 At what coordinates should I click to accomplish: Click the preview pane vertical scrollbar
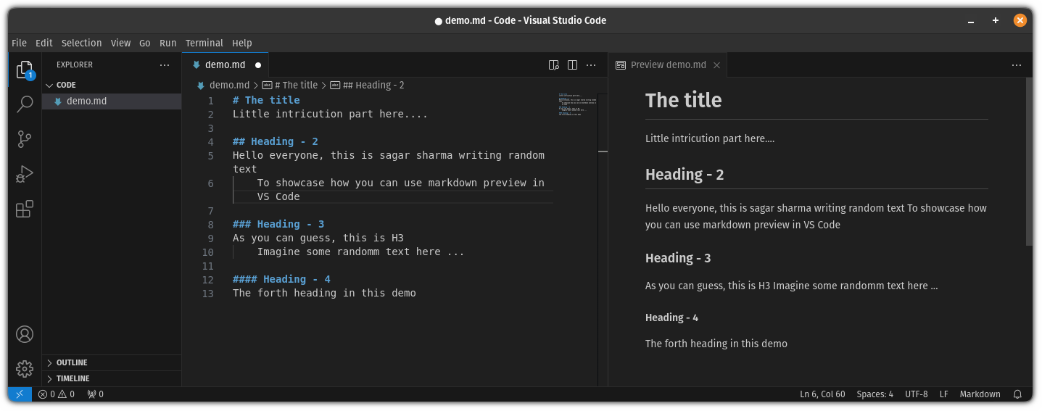point(1029,161)
